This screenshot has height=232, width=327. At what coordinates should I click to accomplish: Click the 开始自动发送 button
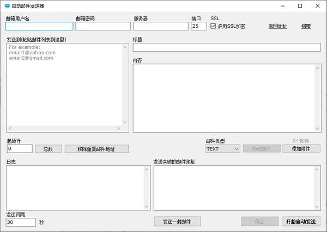point(301,222)
